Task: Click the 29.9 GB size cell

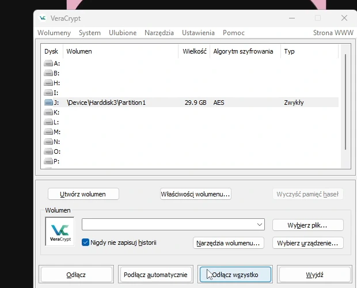Action: pos(195,103)
